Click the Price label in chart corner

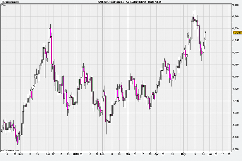pos(4,5)
